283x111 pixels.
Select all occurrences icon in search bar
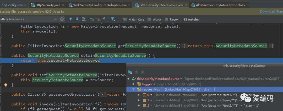(x=105, y=19)
